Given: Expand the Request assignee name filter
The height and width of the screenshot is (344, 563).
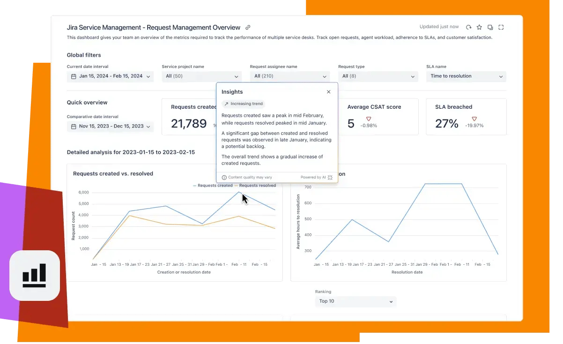Looking at the screenshot, I should [290, 76].
